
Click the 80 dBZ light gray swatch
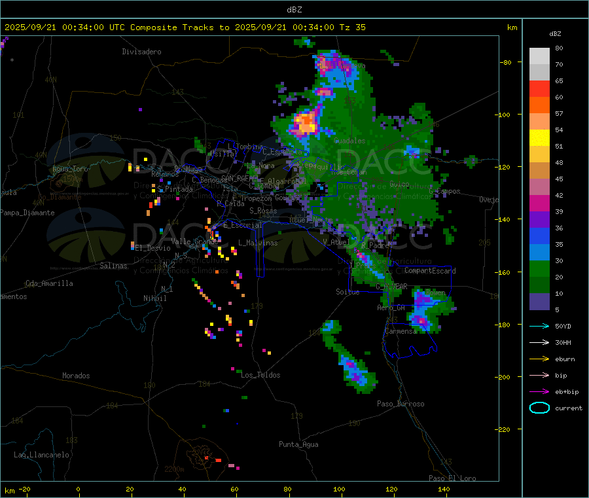(x=539, y=56)
